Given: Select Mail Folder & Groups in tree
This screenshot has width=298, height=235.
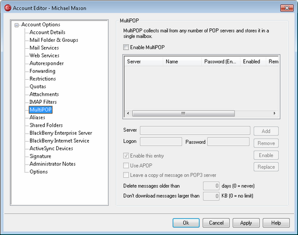Looking at the screenshot, I should click(x=54, y=40).
